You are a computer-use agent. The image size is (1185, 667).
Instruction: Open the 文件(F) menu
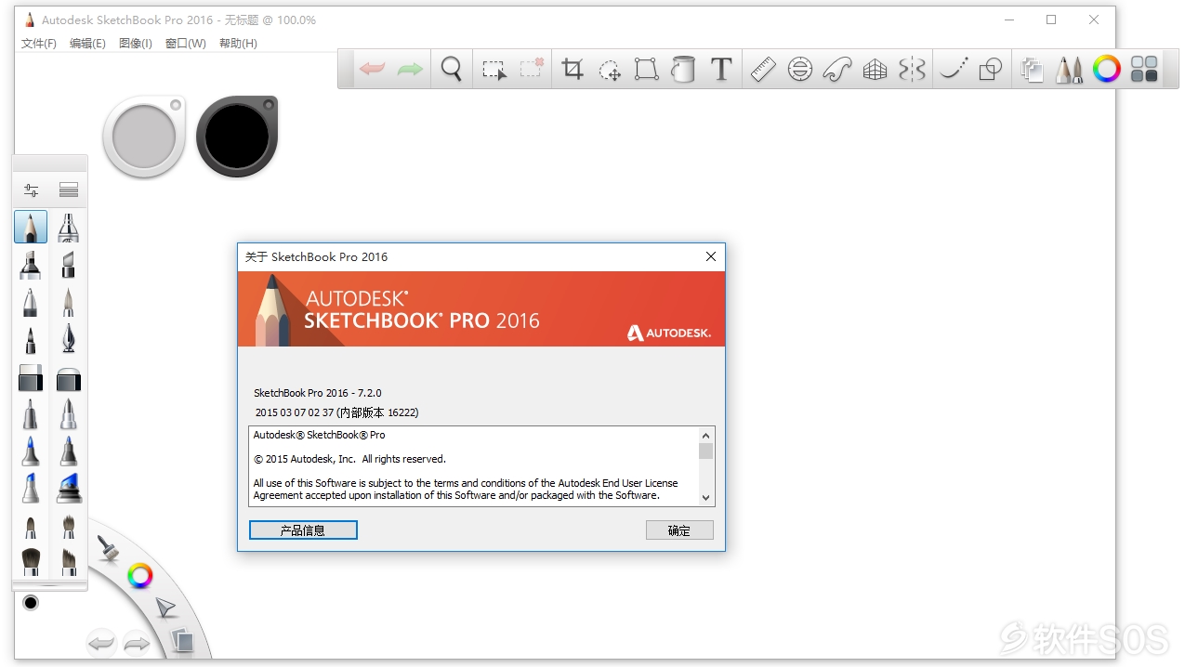(x=39, y=44)
